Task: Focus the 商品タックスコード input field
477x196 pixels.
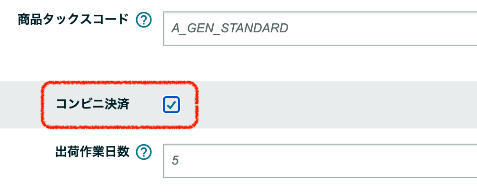Action: click(x=319, y=28)
